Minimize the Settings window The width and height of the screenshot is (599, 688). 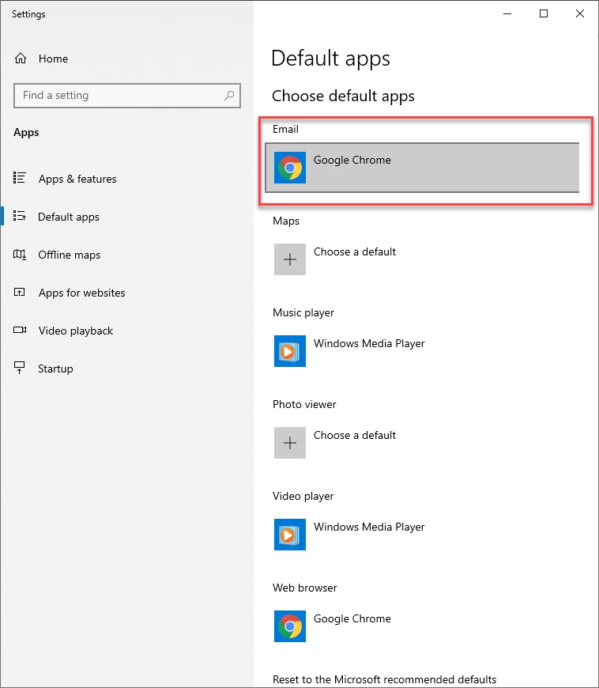tap(507, 13)
